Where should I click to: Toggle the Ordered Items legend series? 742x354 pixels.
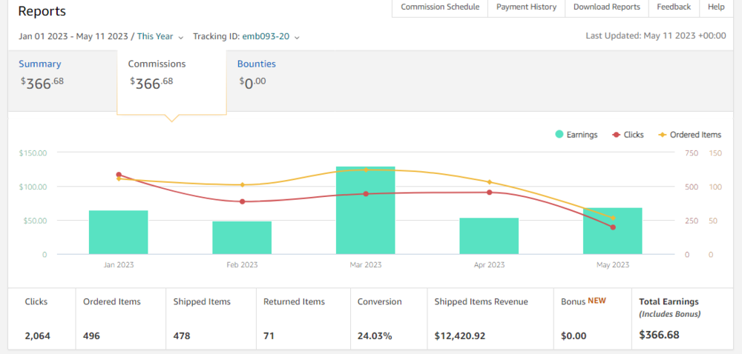pyautogui.click(x=689, y=135)
